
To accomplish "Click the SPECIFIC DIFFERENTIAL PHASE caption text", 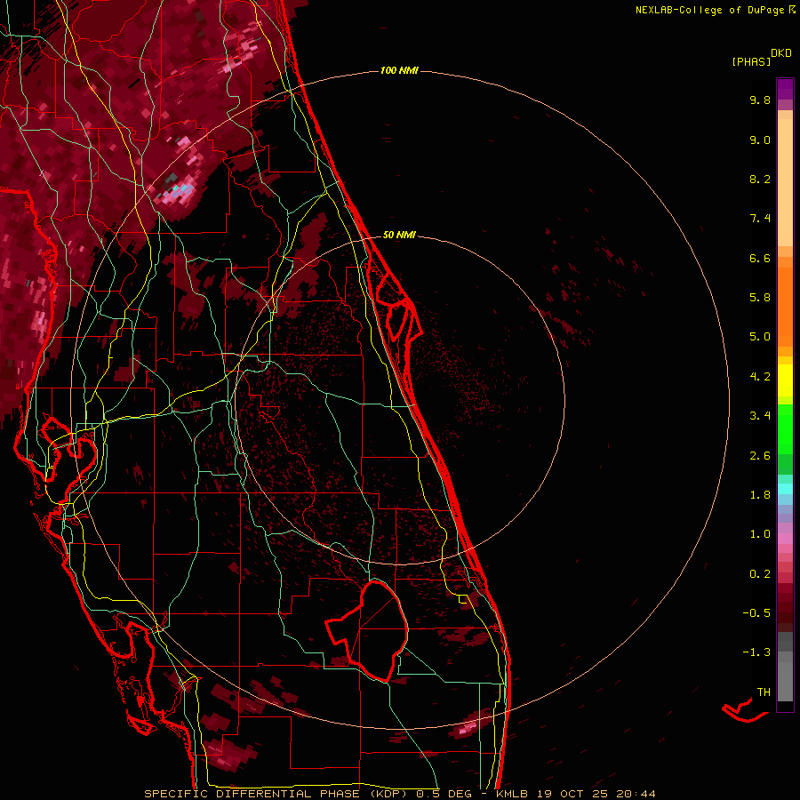I will tap(252, 794).
